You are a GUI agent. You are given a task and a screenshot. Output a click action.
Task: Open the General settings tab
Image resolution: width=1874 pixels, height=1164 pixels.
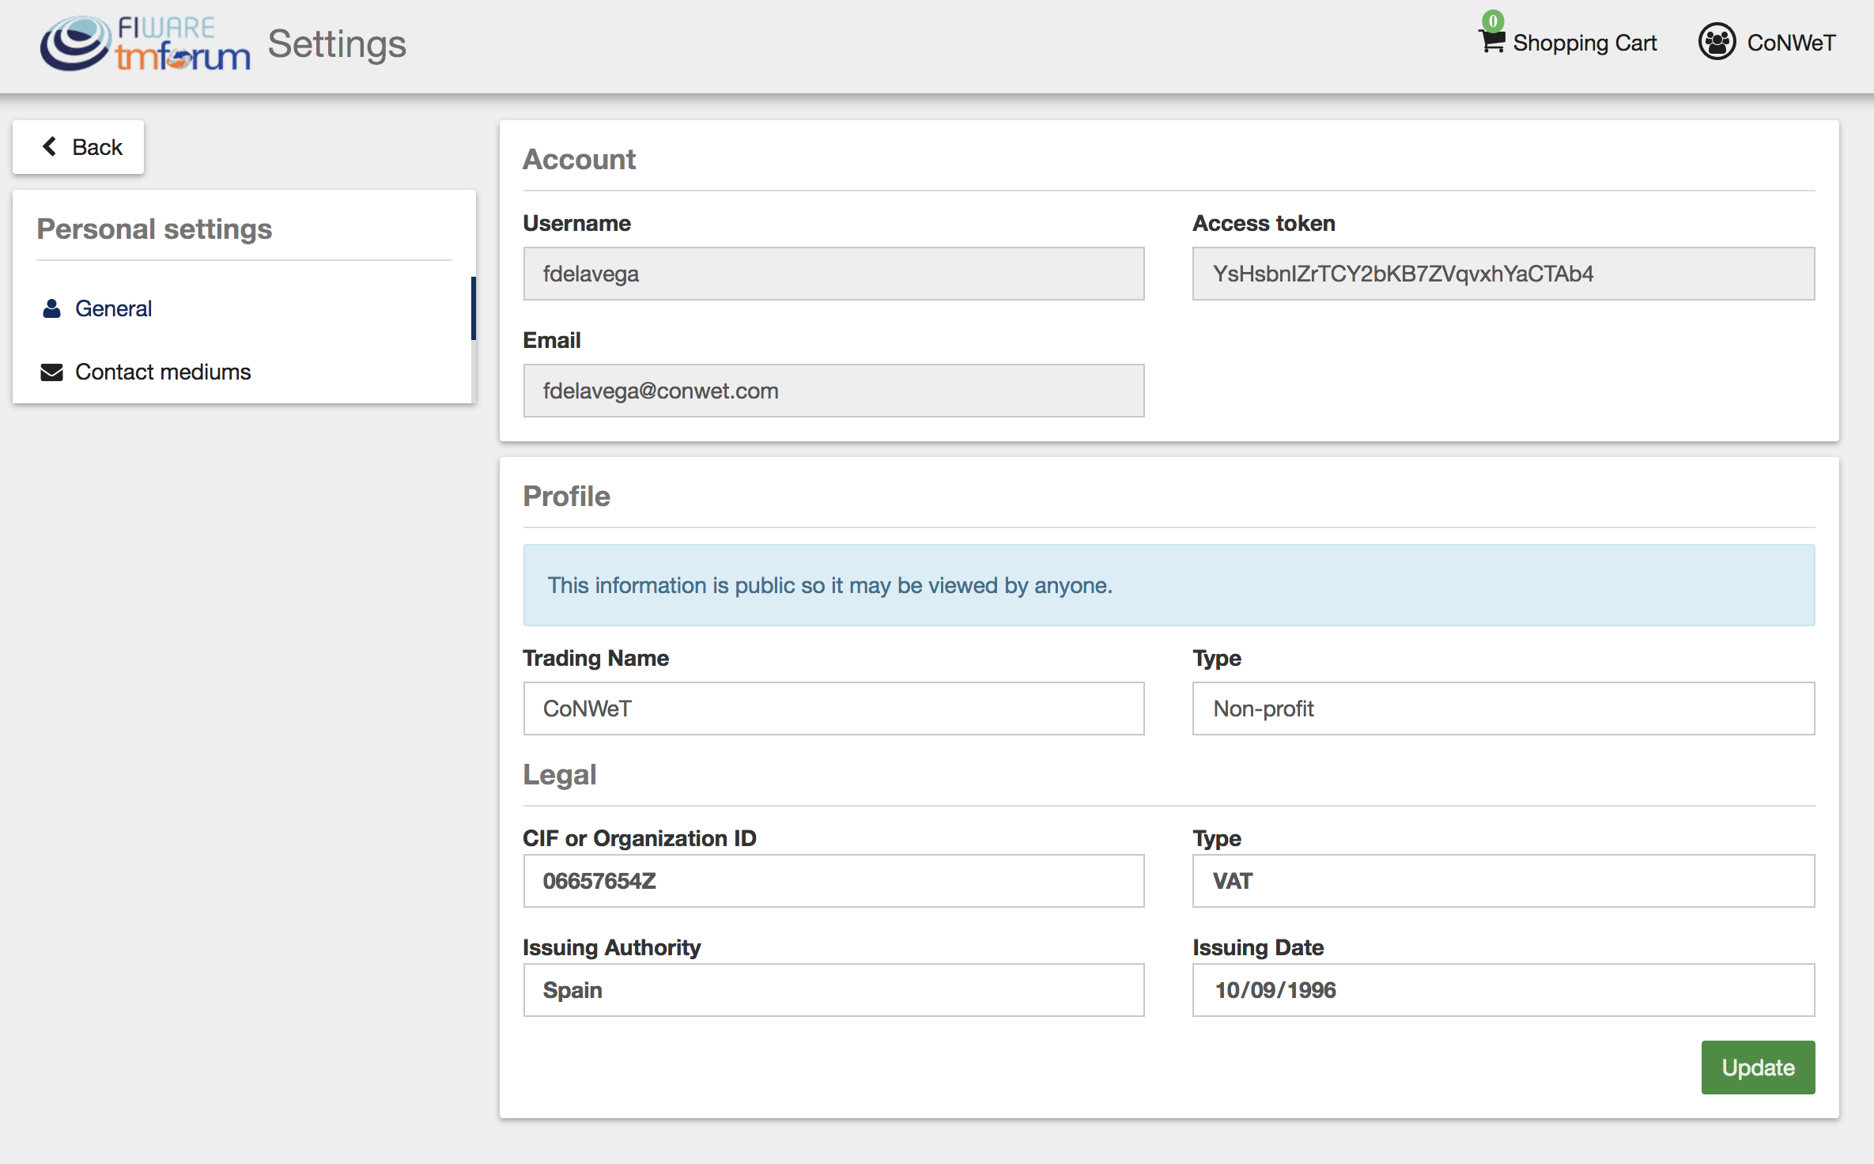coord(243,308)
